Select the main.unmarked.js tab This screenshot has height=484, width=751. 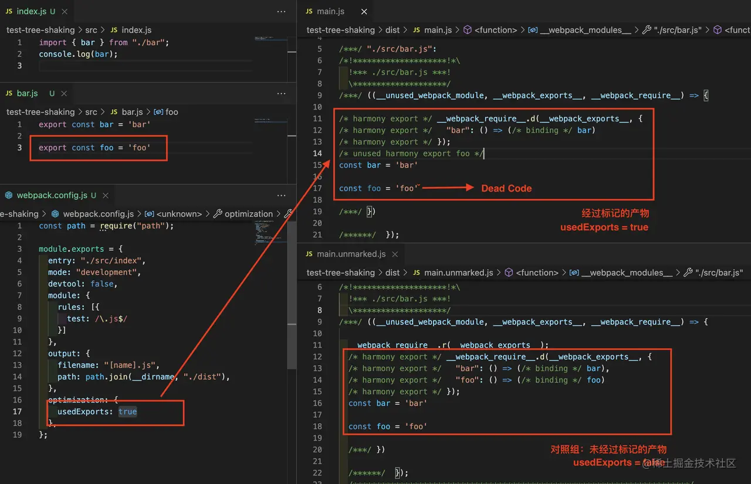(x=351, y=254)
